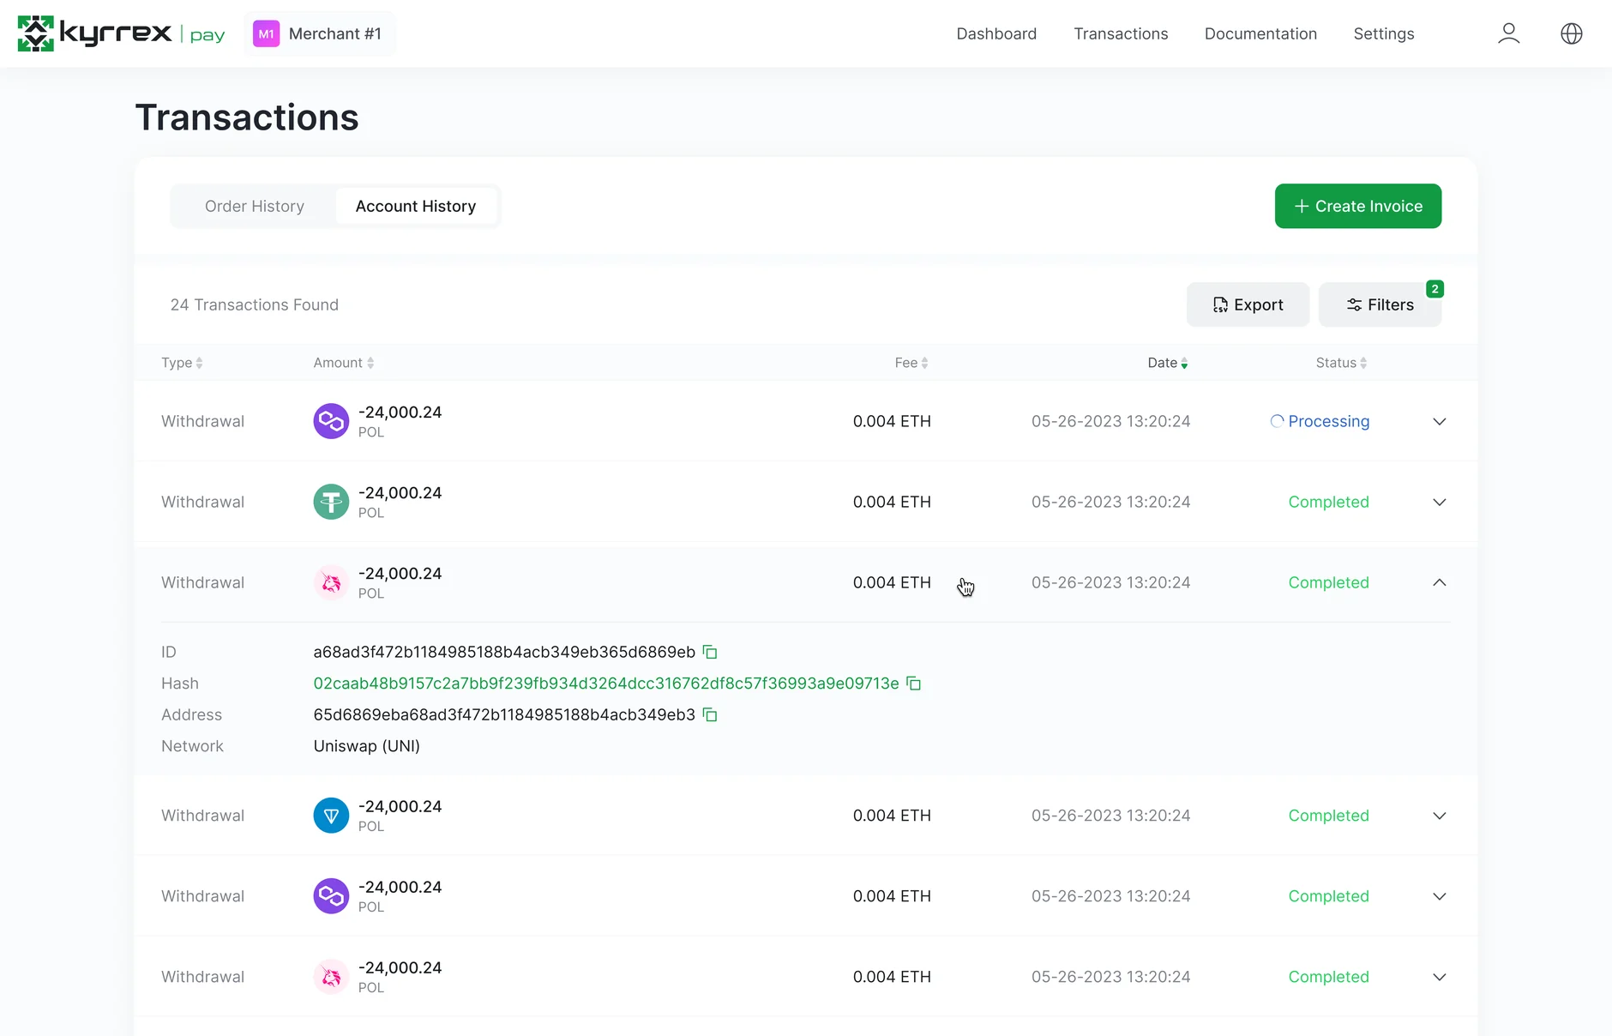Image resolution: width=1612 pixels, height=1036 pixels.
Task: Open the Settings page
Action: 1384,33
